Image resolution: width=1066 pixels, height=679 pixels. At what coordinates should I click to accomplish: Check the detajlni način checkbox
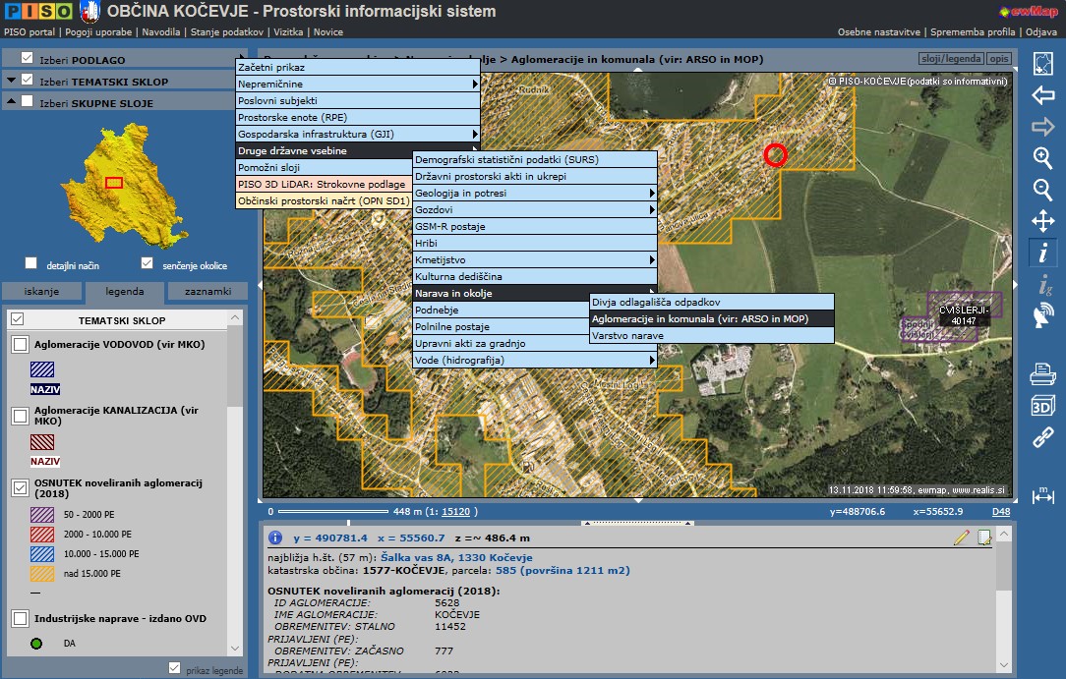pyautogui.click(x=31, y=263)
